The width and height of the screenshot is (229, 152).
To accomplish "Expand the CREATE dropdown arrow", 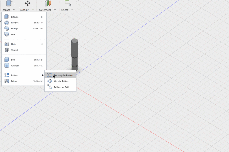I will click(14, 10).
